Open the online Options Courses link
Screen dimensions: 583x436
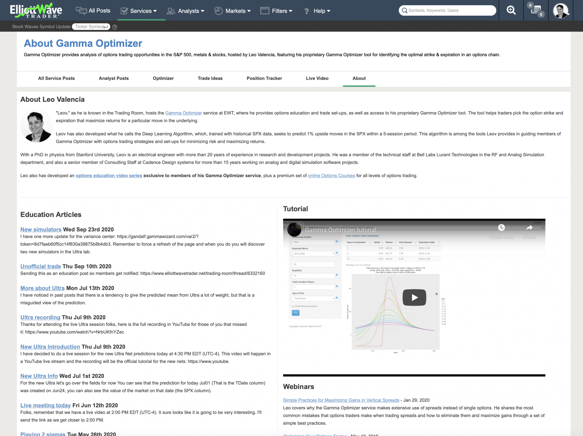331,176
